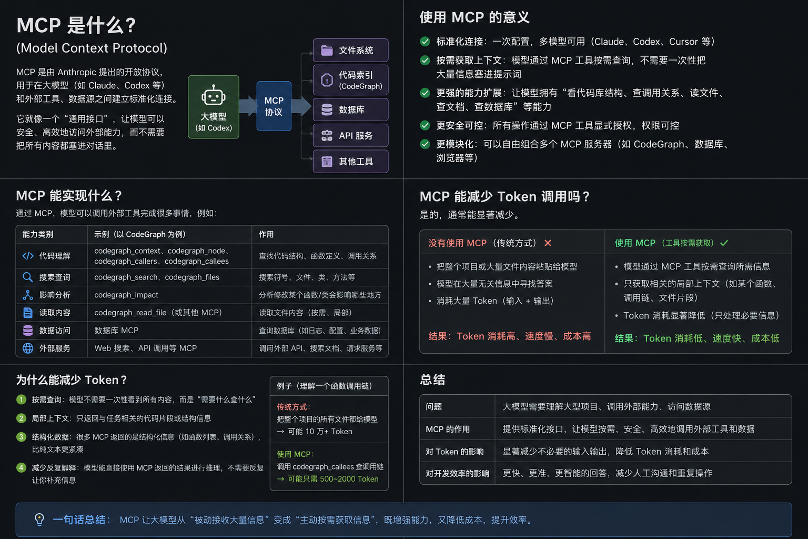The width and height of the screenshot is (808, 539).
Task: Click the 总结 heading
Action: pos(432,380)
